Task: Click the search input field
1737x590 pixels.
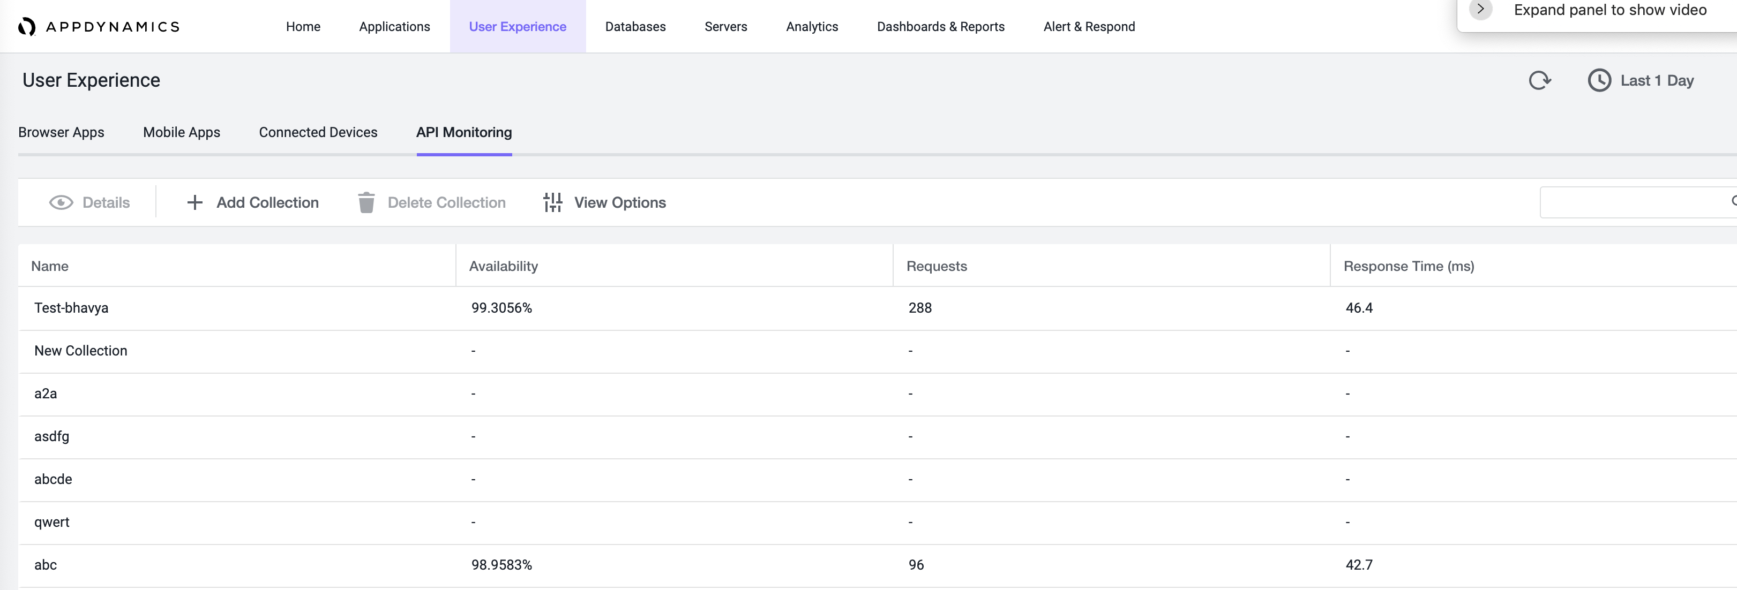Action: click(x=1638, y=202)
